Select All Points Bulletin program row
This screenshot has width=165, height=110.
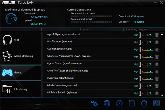pos(101,93)
